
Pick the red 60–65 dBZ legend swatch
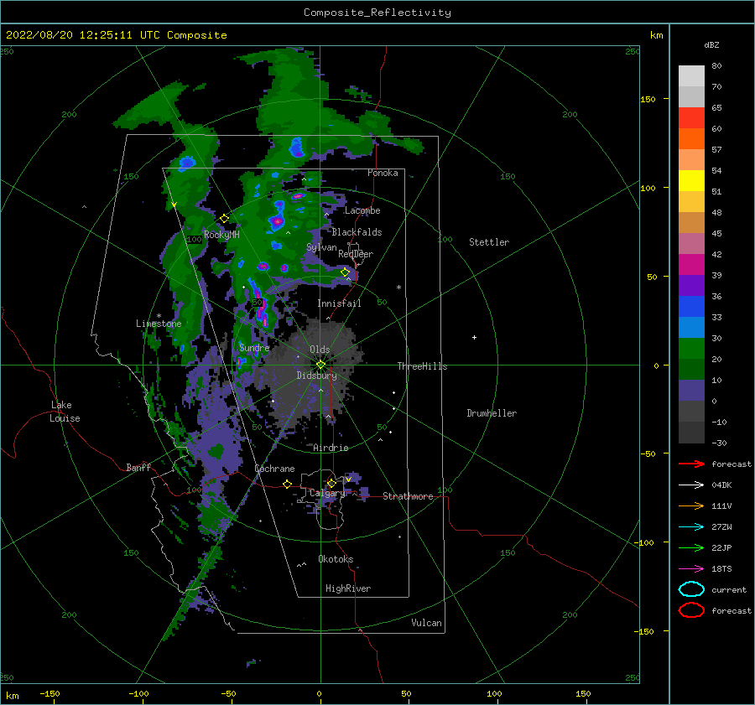click(x=691, y=117)
